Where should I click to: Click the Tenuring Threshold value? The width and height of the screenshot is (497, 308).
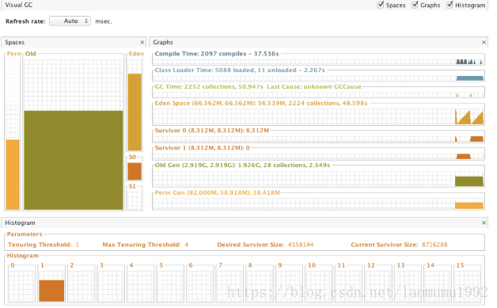[x=78, y=245]
